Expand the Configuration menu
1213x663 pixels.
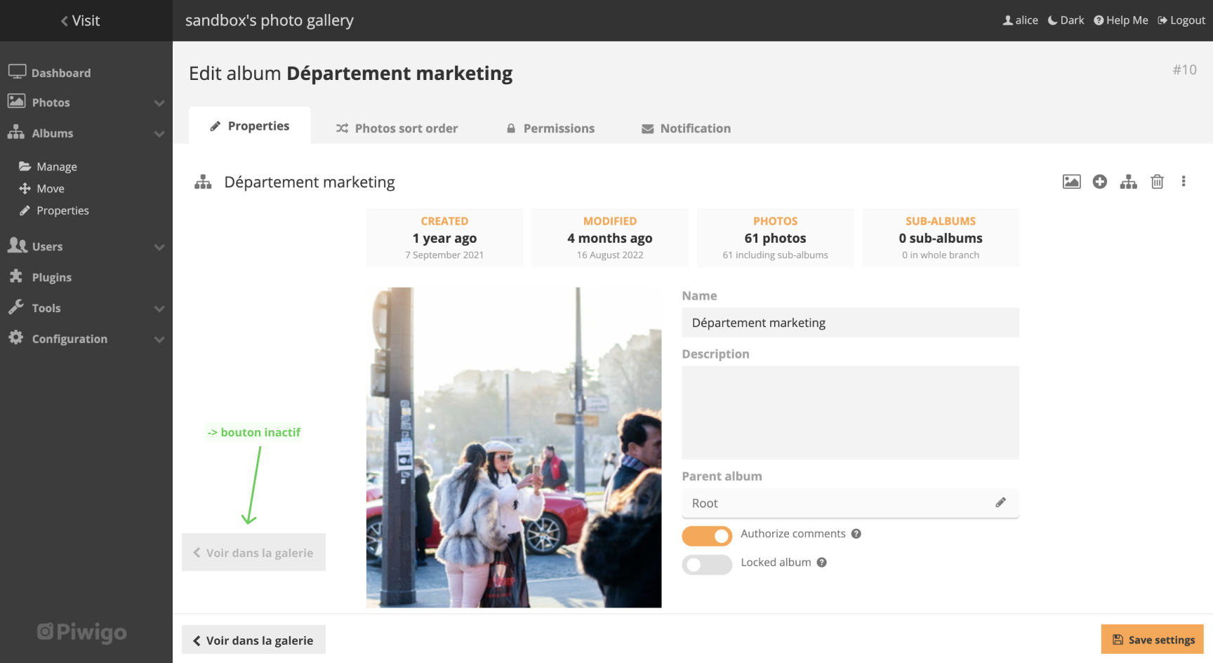point(69,338)
